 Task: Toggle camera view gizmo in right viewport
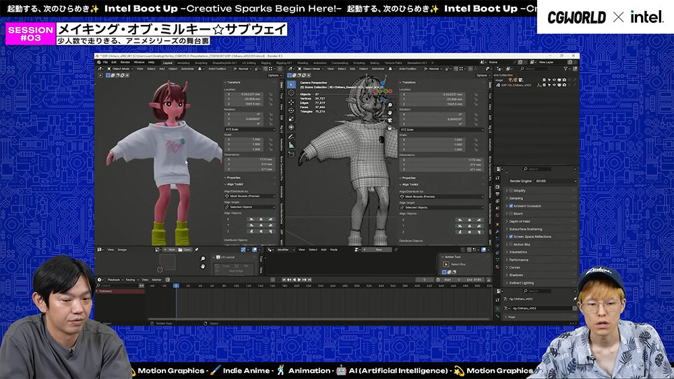point(390,120)
